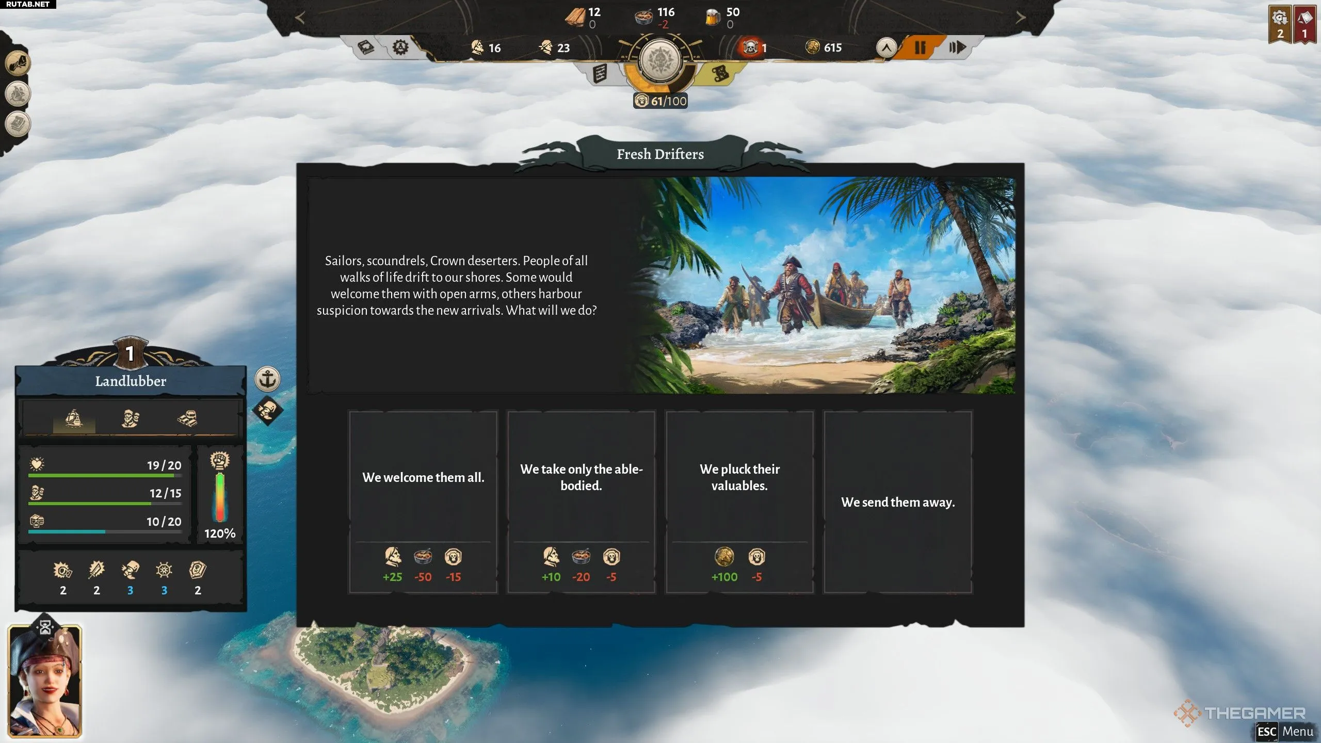
Task: Pause the game
Action: (x=920, y=47)
